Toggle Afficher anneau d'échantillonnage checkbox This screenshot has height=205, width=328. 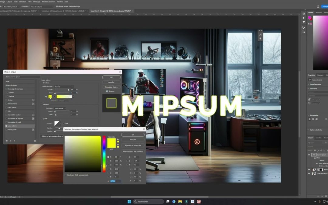point(57,6)
